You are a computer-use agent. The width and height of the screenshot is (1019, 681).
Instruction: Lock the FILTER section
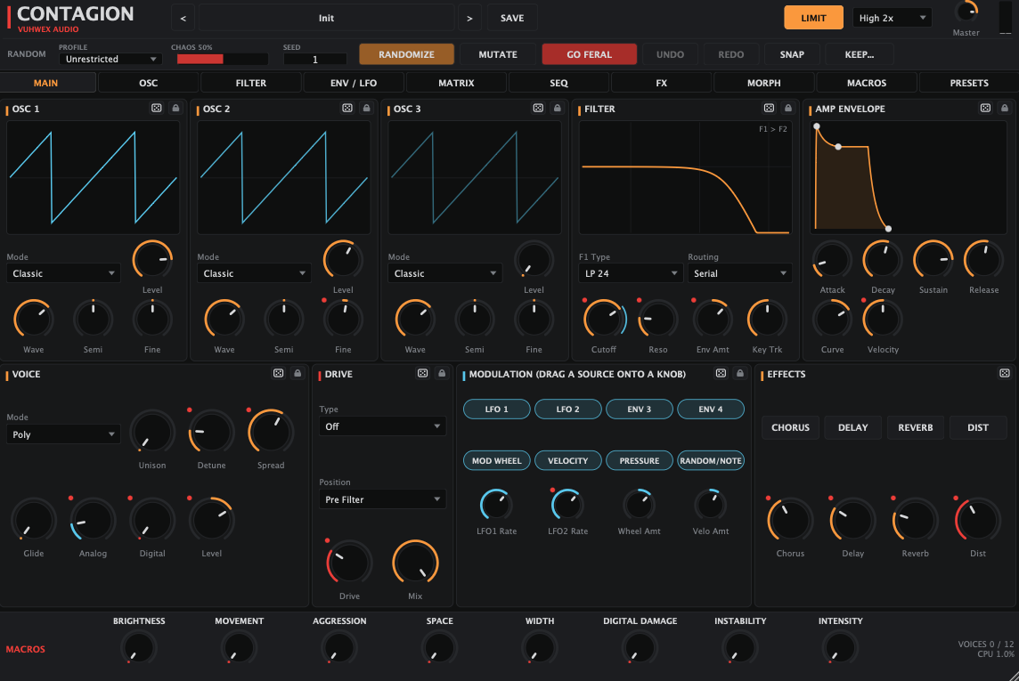(788, 109)
